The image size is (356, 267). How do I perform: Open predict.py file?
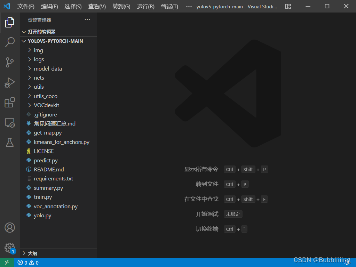click(58, 160)
